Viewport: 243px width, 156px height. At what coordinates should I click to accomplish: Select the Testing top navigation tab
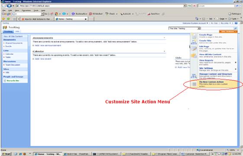pyautogui.click(x=8, y=32)
